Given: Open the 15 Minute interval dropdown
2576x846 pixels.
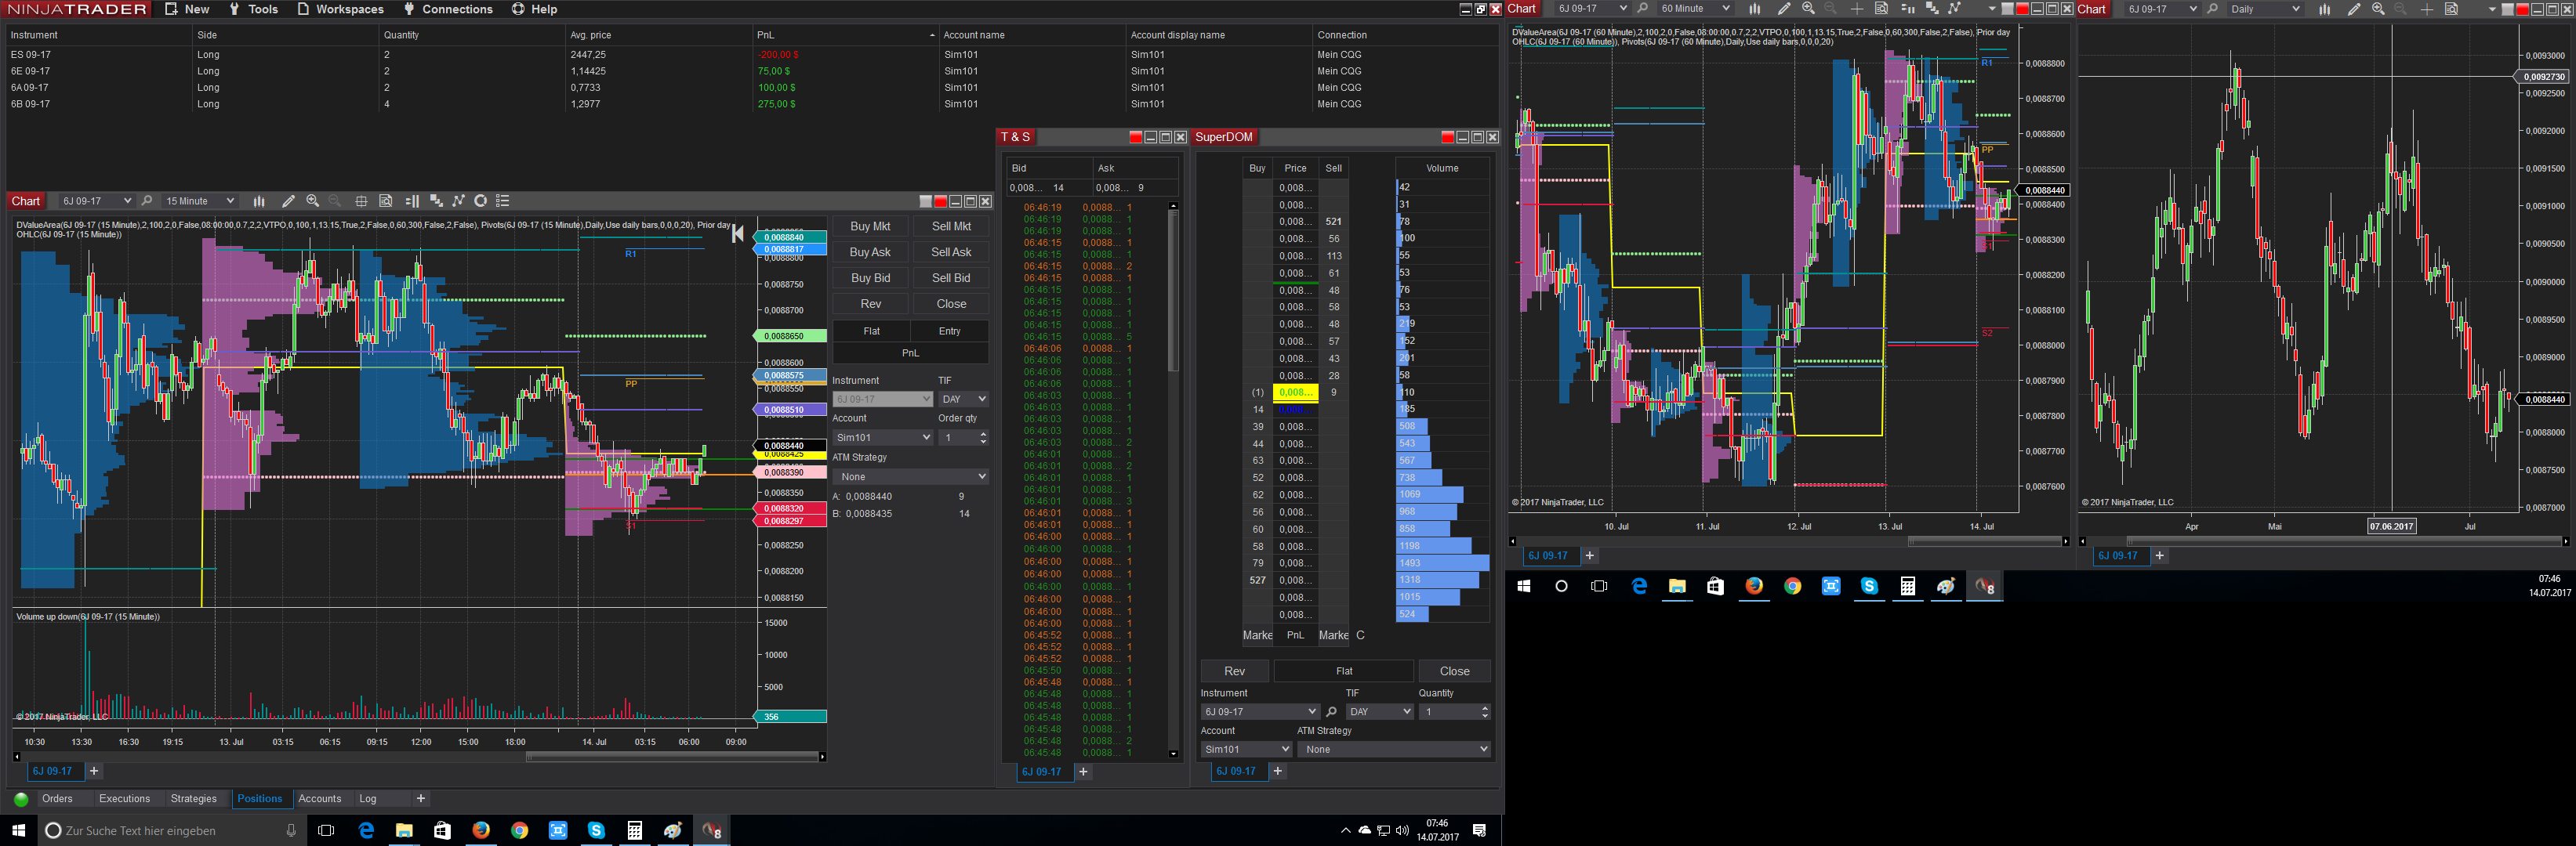Looking at the screenshot, I should [199, 201].
